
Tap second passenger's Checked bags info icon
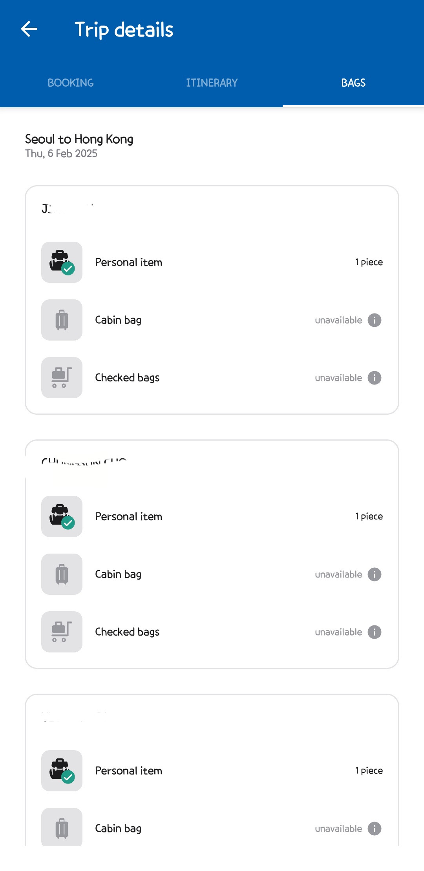click(375, 632)
